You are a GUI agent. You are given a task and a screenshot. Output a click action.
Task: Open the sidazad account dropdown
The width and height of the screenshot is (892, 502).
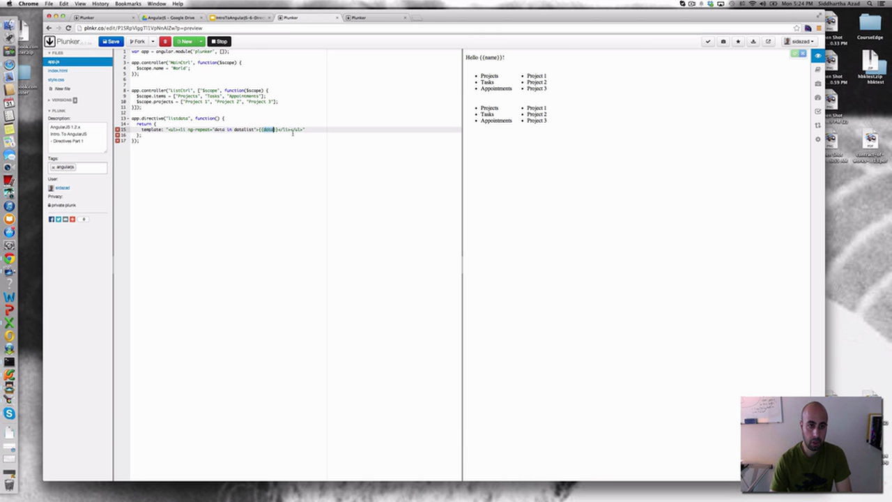coord(799,41)
